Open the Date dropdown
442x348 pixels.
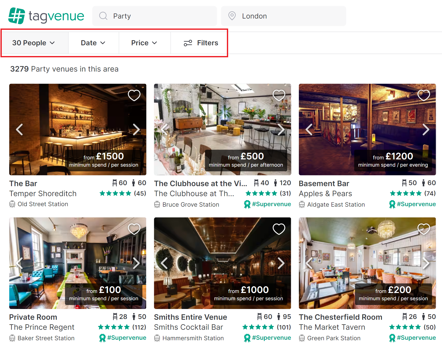click(x=94, y=43)
